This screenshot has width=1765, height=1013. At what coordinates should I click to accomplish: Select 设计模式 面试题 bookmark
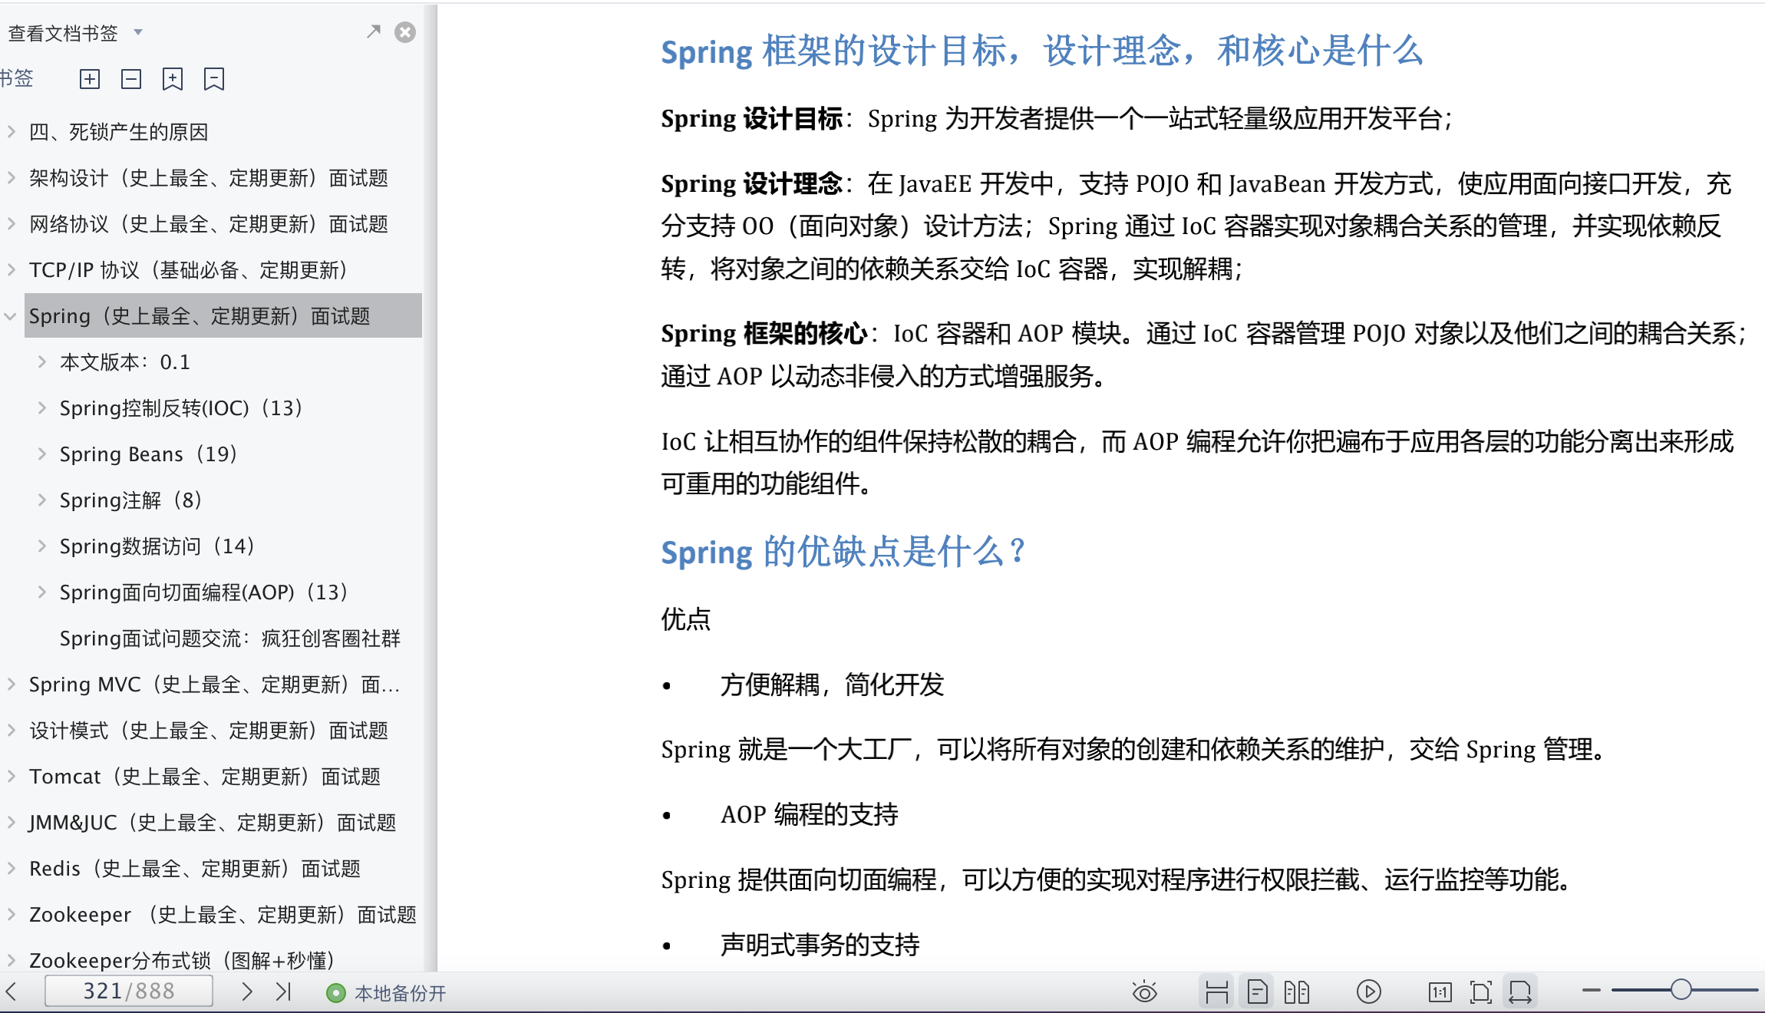pos(209,731)
